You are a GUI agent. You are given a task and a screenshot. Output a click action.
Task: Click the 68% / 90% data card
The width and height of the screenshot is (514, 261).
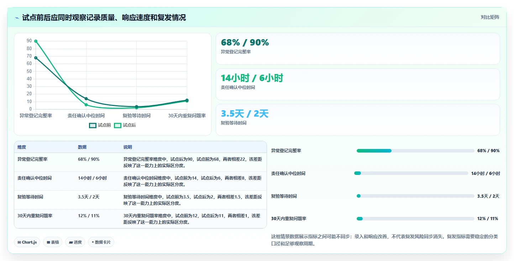(358, 49)
